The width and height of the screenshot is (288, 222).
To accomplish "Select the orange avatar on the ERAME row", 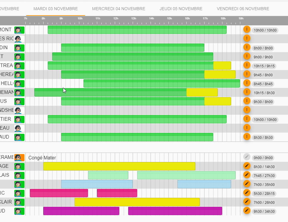I will point(19,158).
